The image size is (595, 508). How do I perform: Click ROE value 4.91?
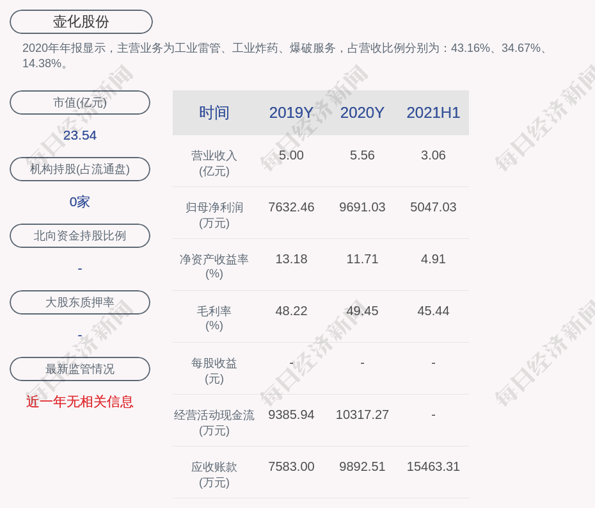(433, 259)
